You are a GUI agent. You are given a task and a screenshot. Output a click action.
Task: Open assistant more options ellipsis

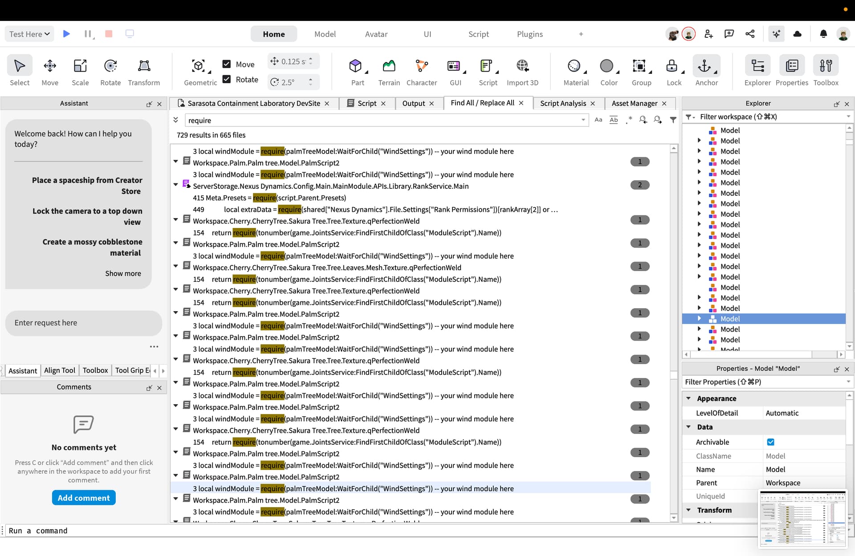pyautogui.click(x=154, y=346)
